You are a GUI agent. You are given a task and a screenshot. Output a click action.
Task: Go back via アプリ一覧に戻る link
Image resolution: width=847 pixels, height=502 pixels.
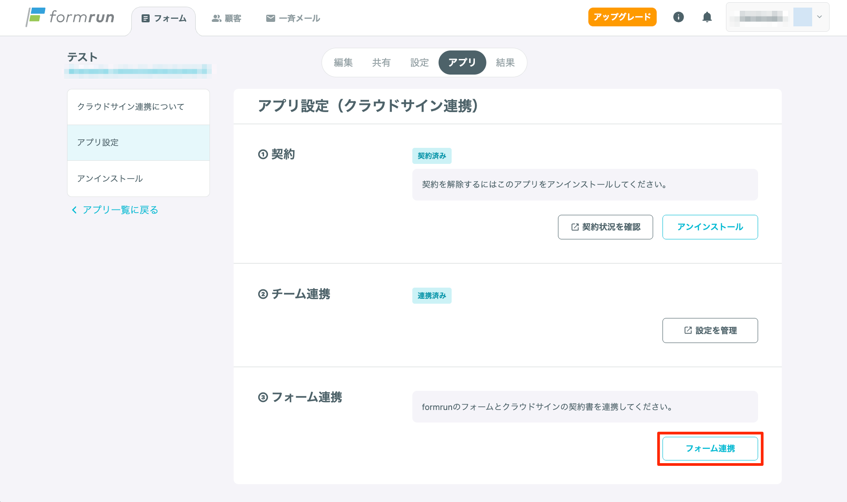click(115, 210)
